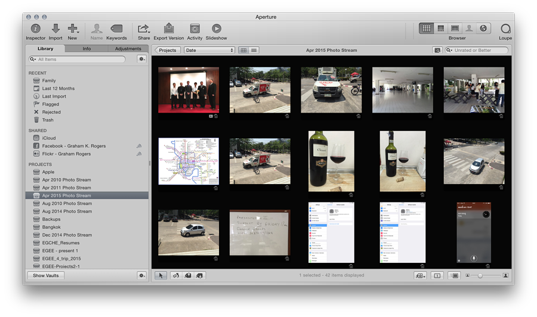Switch to the Adjustments tab
The width and height of the screenshot is (537, 317).
[x=128, y=48]
